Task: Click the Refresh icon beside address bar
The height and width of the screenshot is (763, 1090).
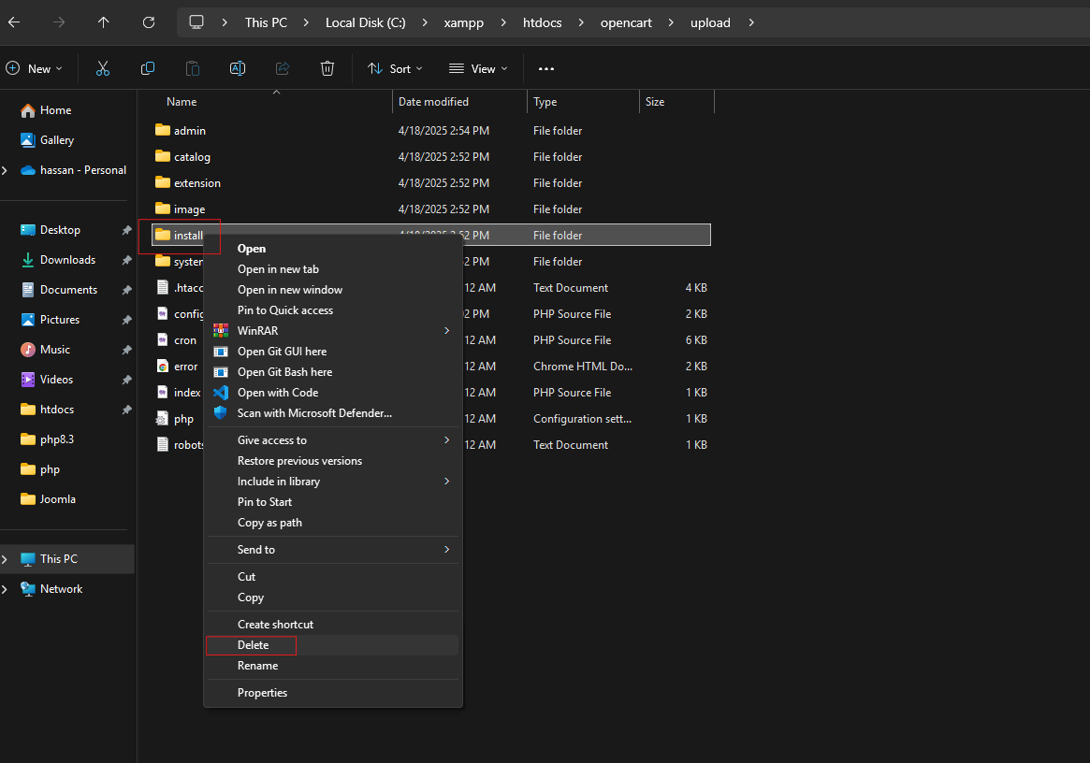Action: tap(149, 22)
